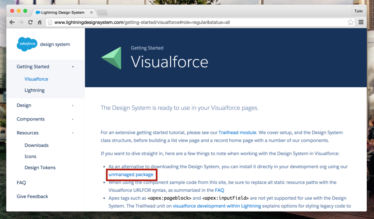Screen dimensions: 374x219
Task: Click the <apex:pageblock> code text
Action: (x=169, y=198)
